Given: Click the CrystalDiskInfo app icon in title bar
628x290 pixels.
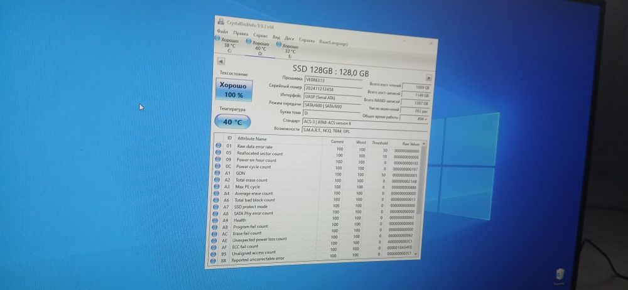Looking at the screenshot, I should click(x=221, y=21).
